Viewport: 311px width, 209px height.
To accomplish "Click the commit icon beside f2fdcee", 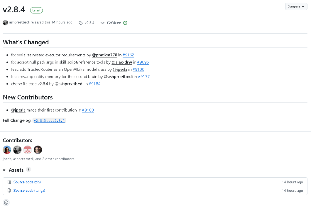I will (x=102, y=23).
